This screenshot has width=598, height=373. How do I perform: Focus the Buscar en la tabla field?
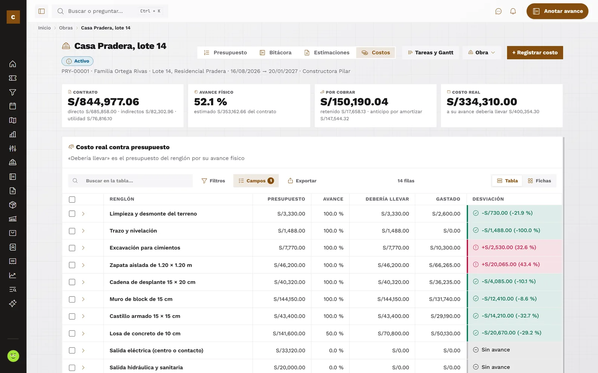tap(130, 181)
